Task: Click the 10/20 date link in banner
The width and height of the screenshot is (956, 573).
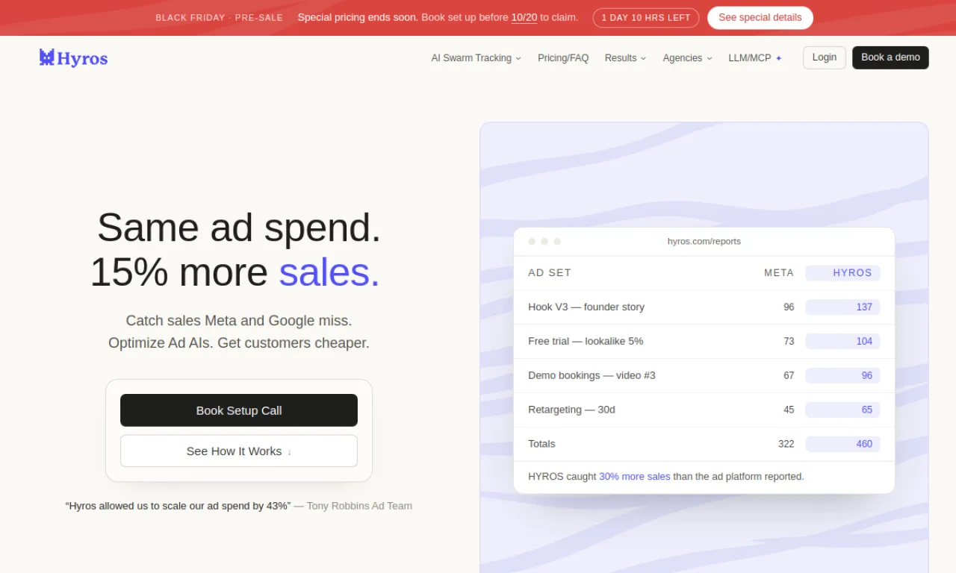Action: (524, 17)
